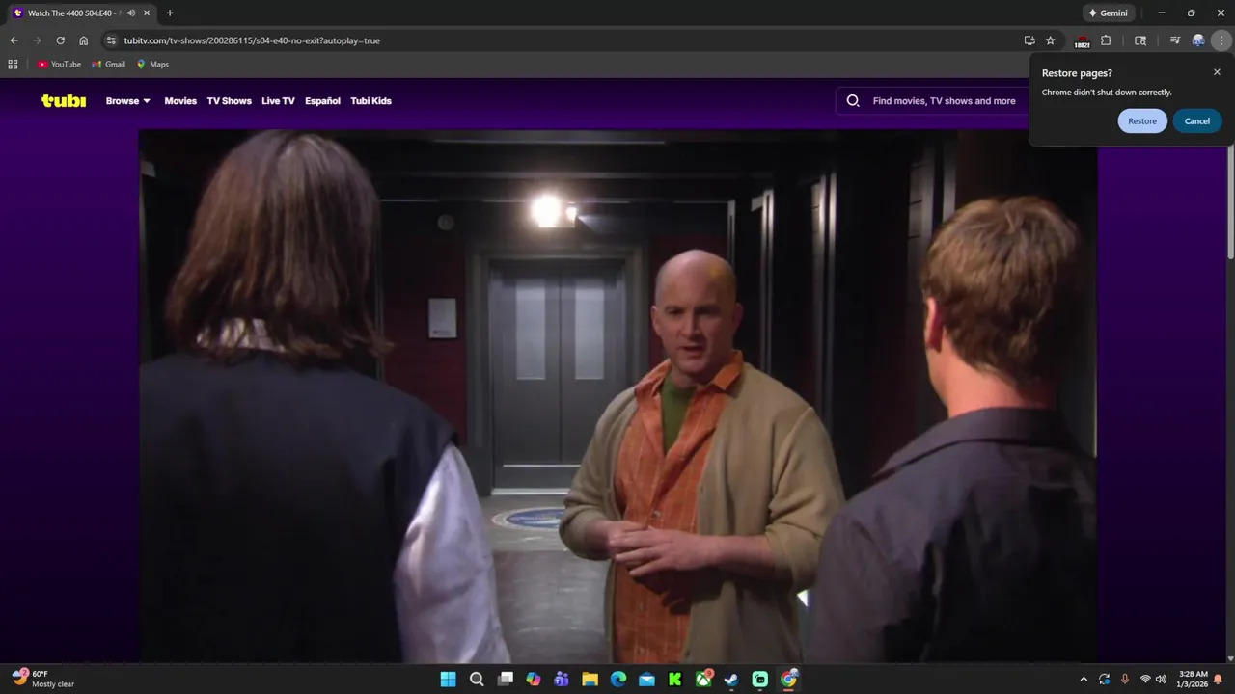Viewport: 1235px width, 694px height.
Task: Install app icon in the address bar
Action: click(x=1029, y=40)
